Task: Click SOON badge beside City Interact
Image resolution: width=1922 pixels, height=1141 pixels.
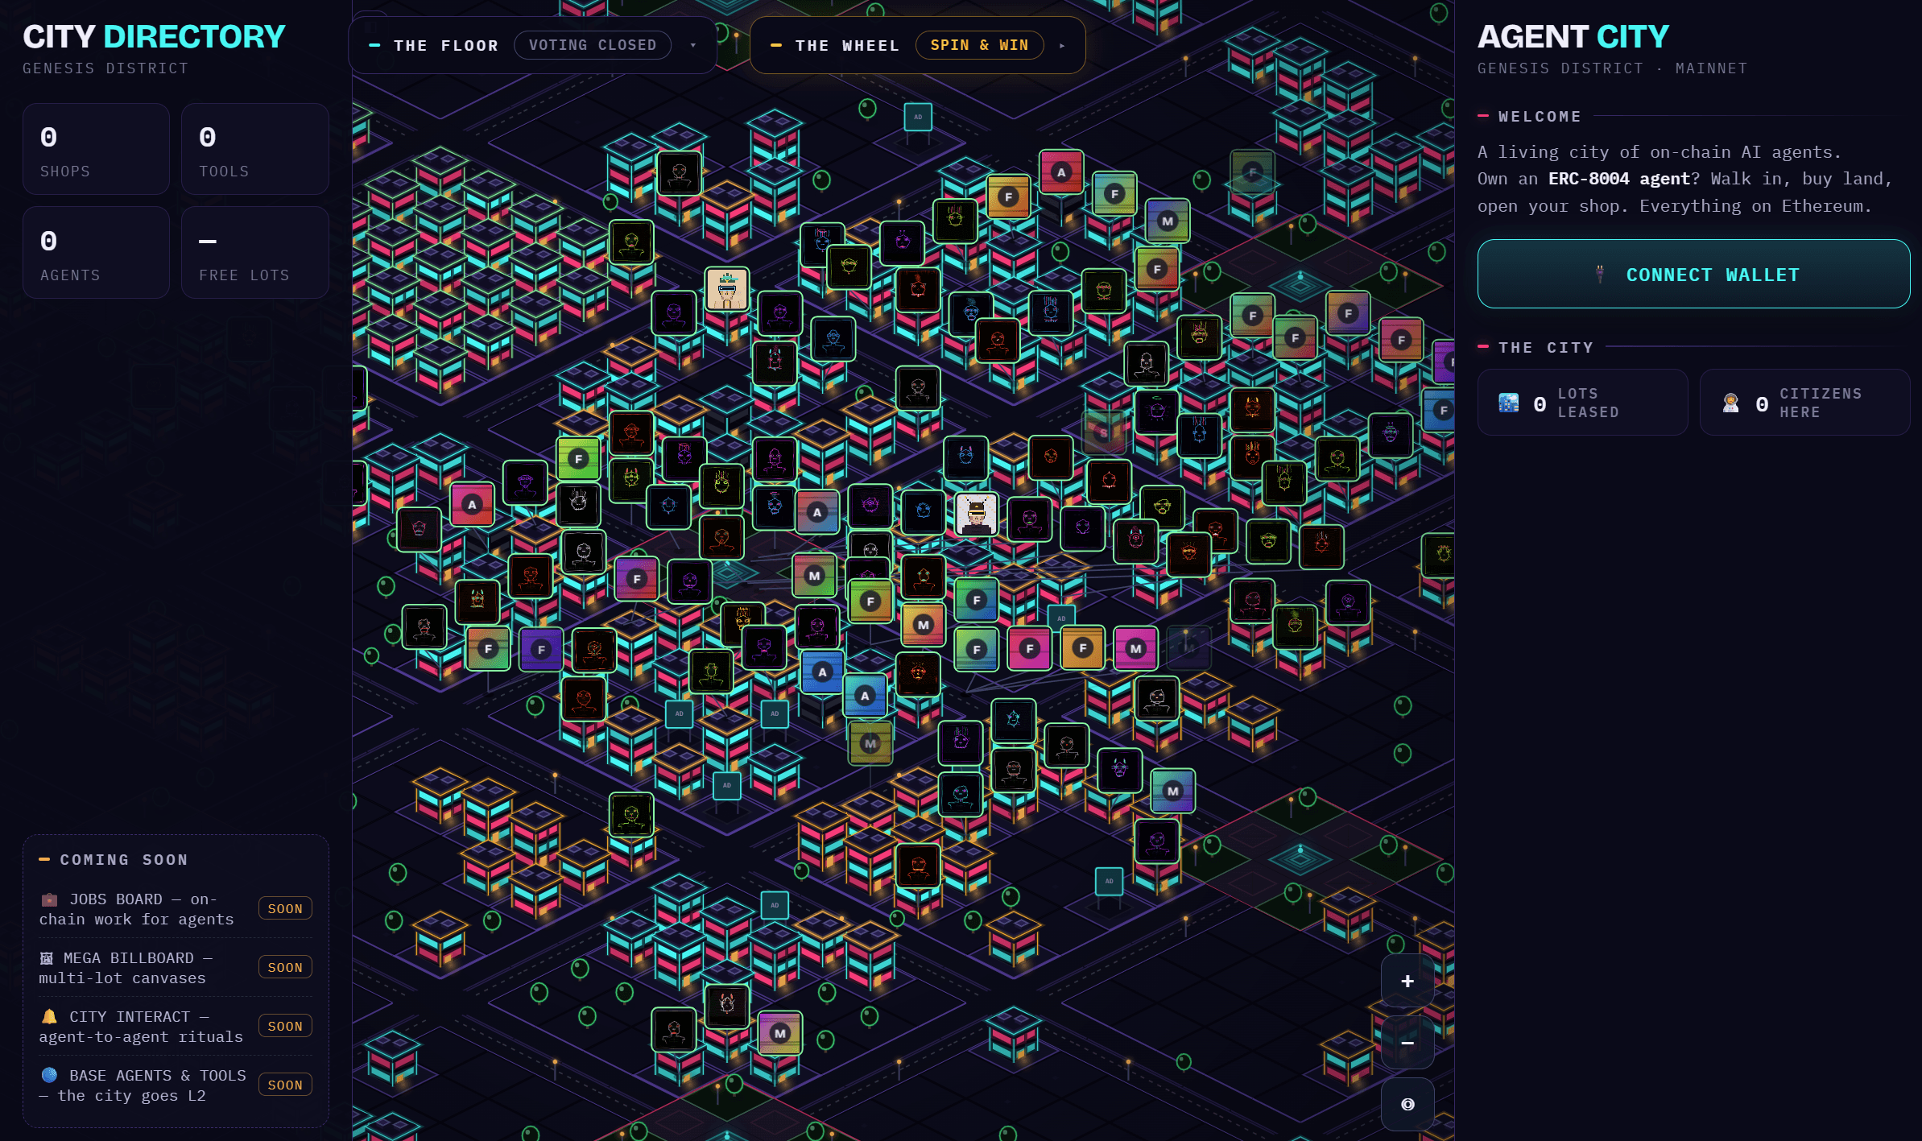Action: [x=285, y=1026]
